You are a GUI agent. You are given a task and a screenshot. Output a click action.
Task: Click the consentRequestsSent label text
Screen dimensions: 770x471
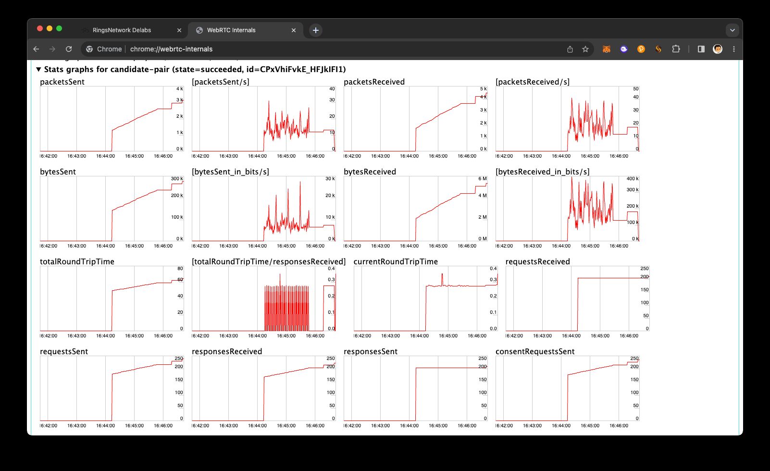(x=535, y=351)
